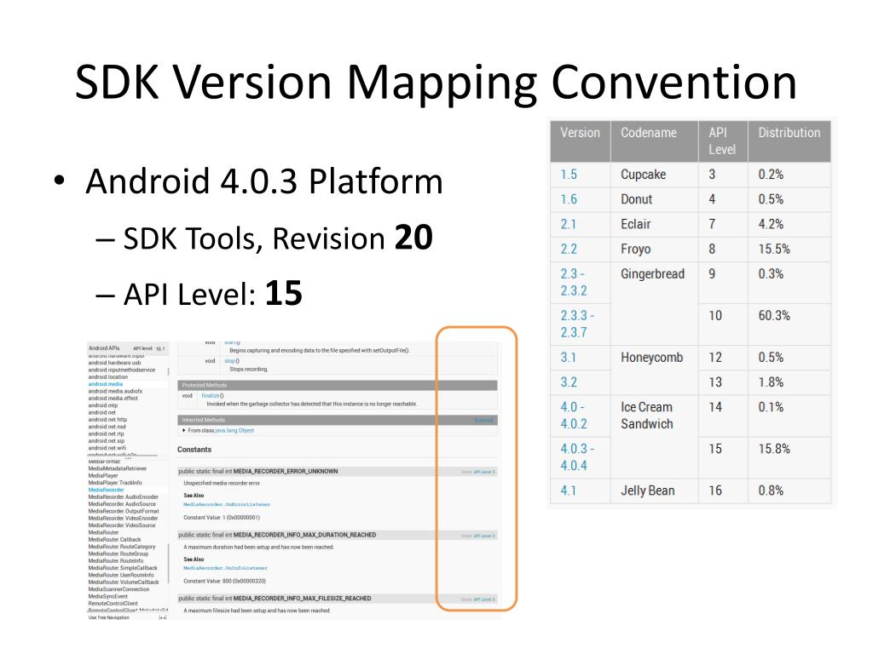Open version 1.6 link in table
This screenshot has width=873, height=654.
[569, 199]
